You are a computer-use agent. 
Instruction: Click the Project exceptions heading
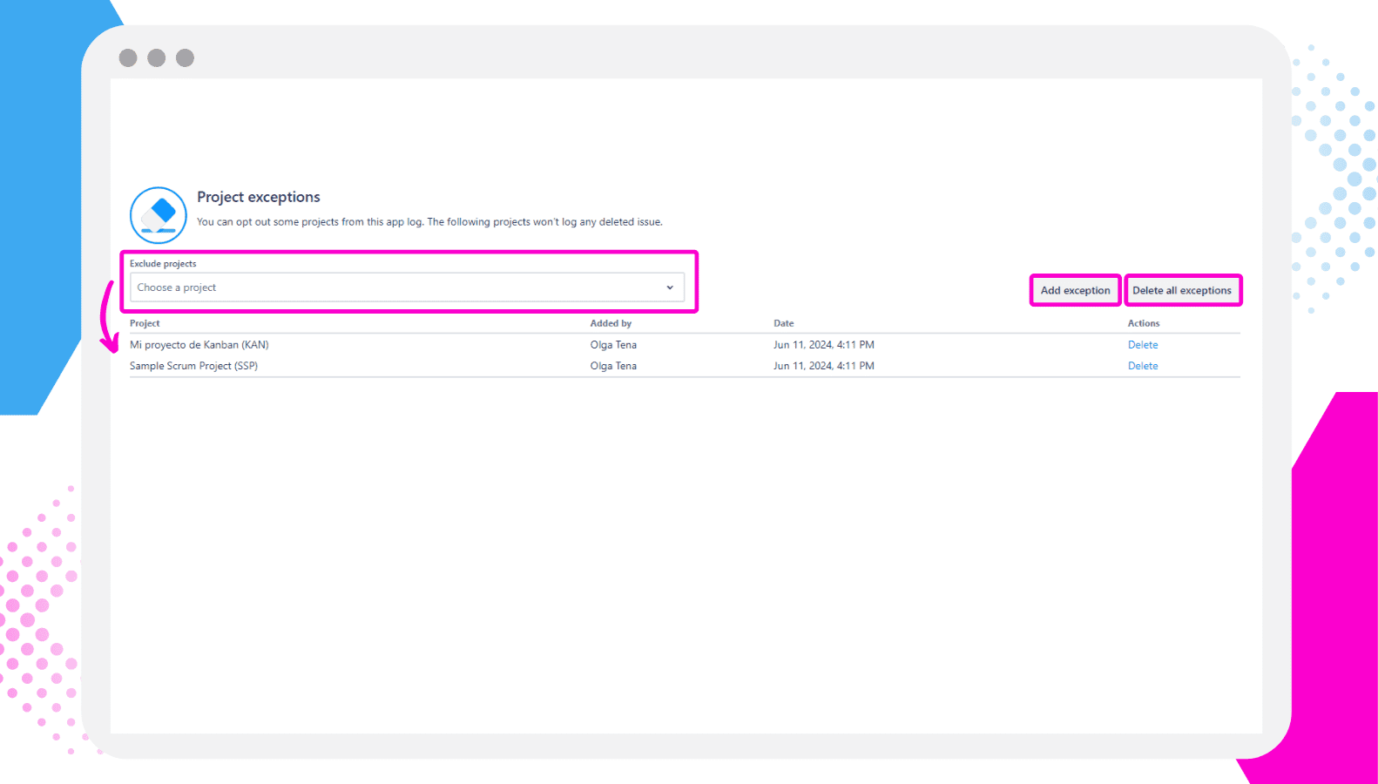pyautogui.click(x=259, y=197)
